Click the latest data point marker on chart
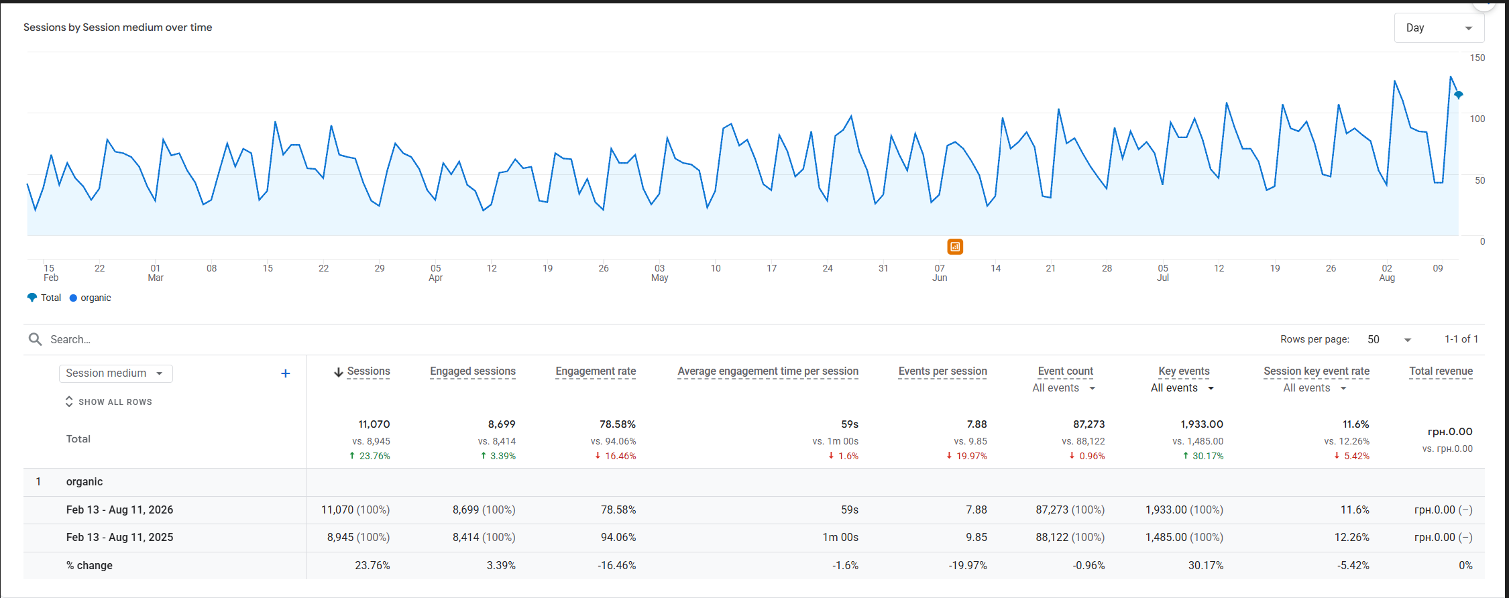Image resolution: width=1509 pixels, height=598 pixels. (1458, 95)
